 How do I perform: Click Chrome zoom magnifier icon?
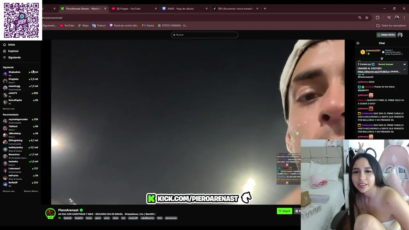click(360, 18)
